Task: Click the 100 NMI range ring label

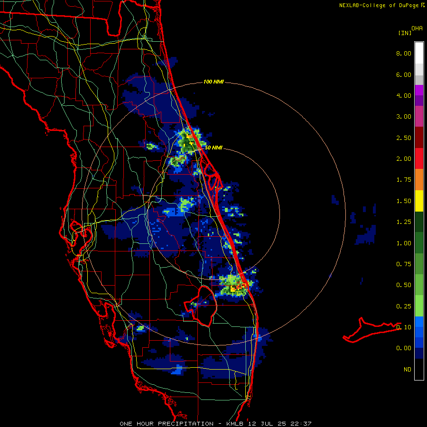Action: coord(213,82)
